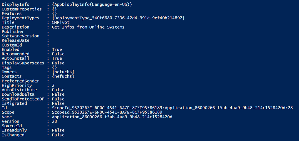Click the DisplaySupersedes property label
Image resolution: width=299 pixels, height=141 pixels.
[23, 63]
